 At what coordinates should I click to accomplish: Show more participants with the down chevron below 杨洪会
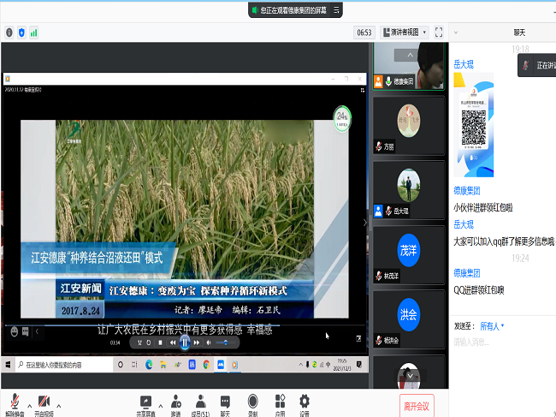tap(410, 376)
